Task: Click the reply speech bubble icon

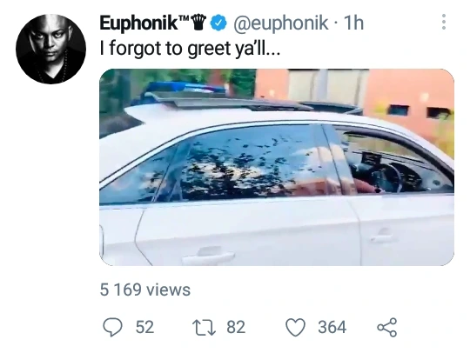Action: click(x=112, y=327)
